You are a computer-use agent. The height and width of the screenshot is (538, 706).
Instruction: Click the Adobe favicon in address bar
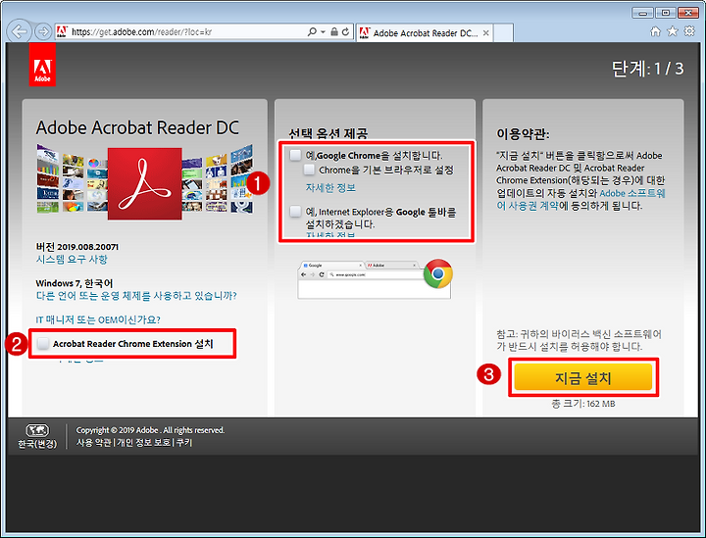click(x=62, y=31)
